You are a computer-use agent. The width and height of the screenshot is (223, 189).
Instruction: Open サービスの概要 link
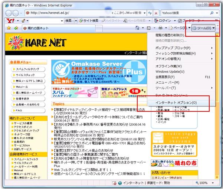(x=23, y=123)
